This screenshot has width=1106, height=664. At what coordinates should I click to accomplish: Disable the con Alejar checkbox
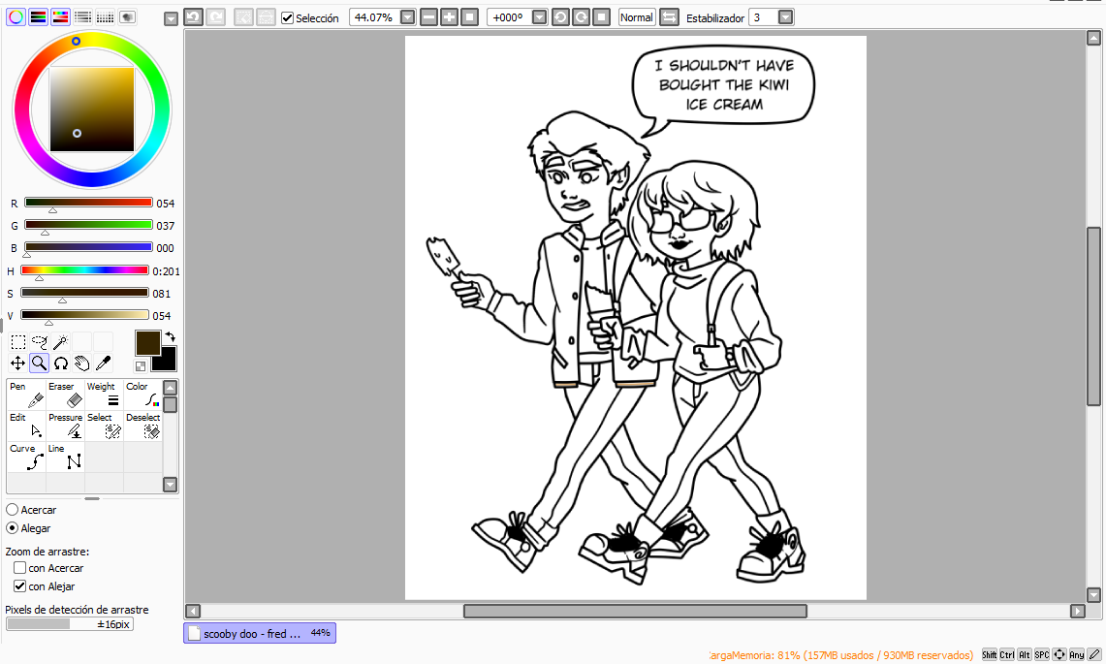tap(19, 585)
